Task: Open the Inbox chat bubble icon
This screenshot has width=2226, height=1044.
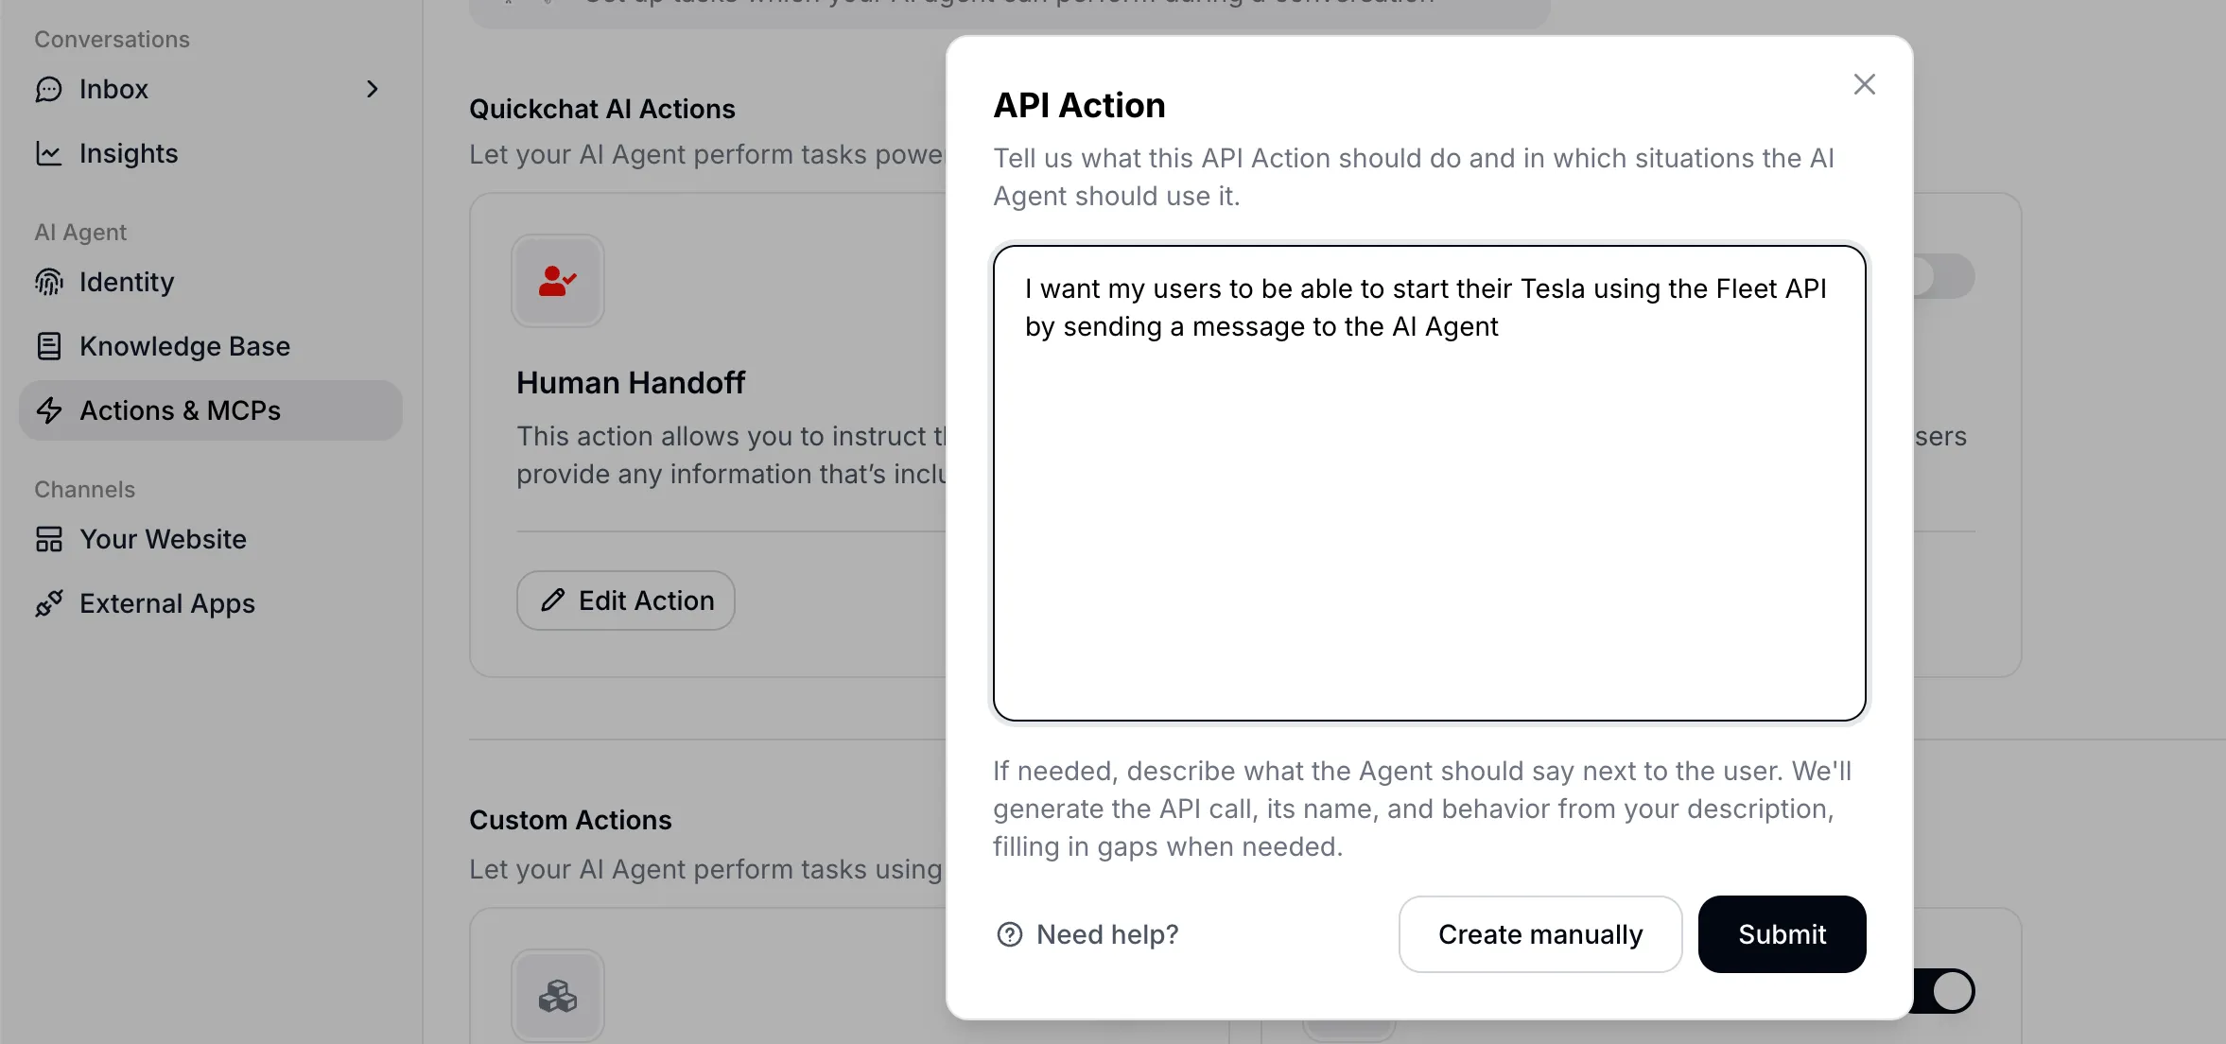Action: (x=47, y=89)
